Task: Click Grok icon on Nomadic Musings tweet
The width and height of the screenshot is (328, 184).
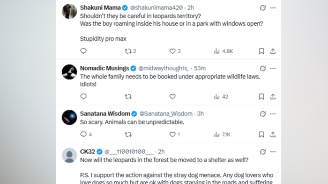Action: point(263,68)
